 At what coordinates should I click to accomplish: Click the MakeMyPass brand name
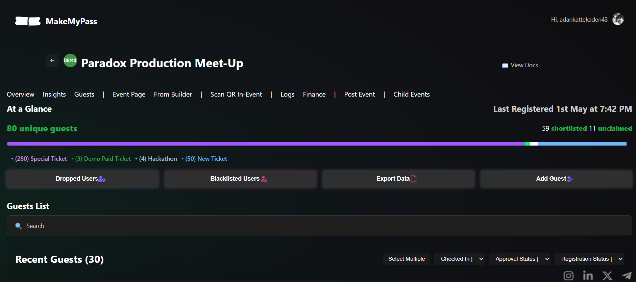tap(71, 21)
